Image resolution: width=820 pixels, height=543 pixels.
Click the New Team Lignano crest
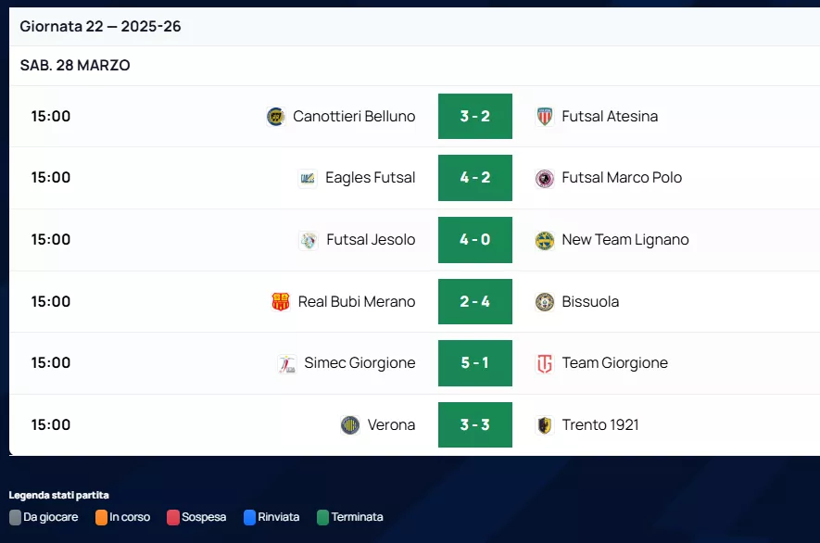545,240
